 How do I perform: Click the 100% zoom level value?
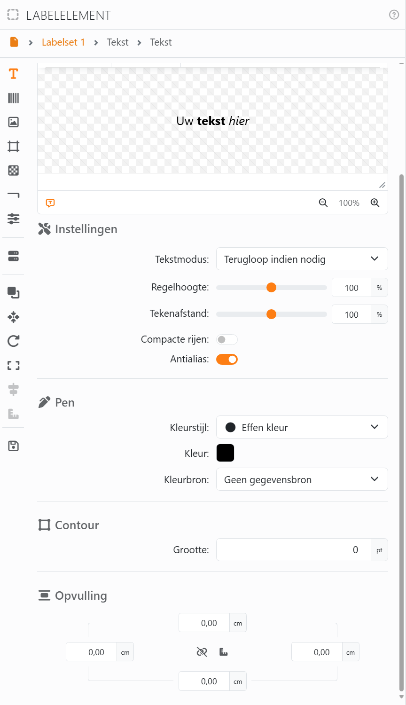click(x=349, y=203)
